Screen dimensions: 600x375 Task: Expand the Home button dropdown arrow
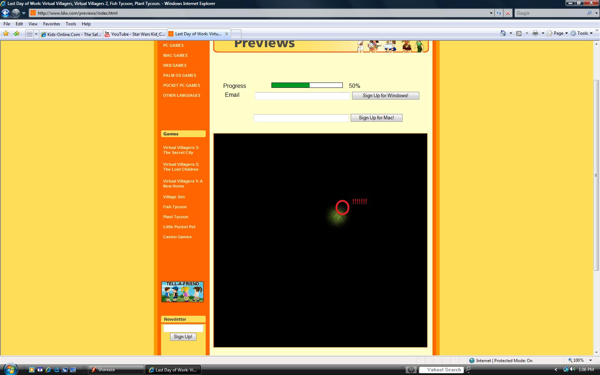(x=511, y=33)
